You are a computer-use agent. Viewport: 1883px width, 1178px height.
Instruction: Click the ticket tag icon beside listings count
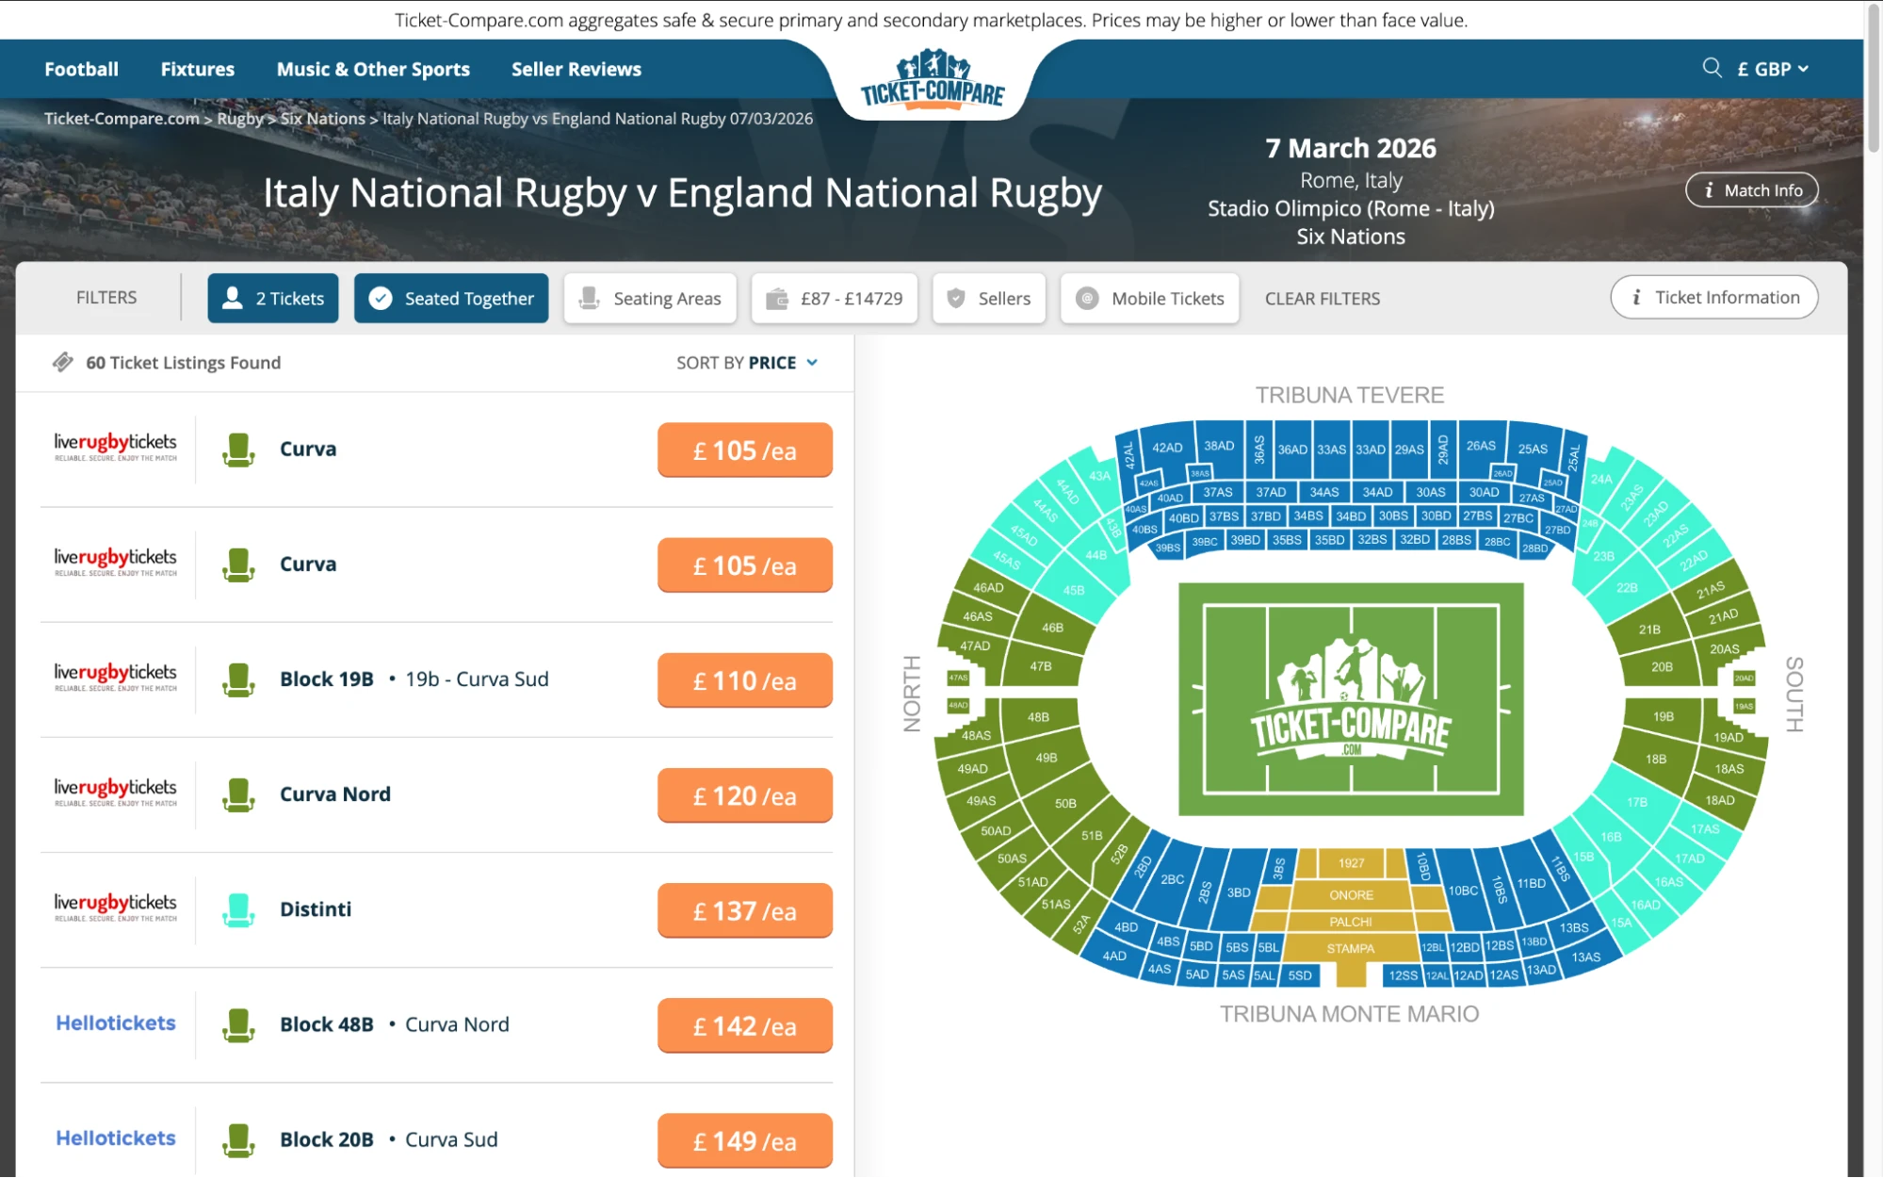(62, 362)
